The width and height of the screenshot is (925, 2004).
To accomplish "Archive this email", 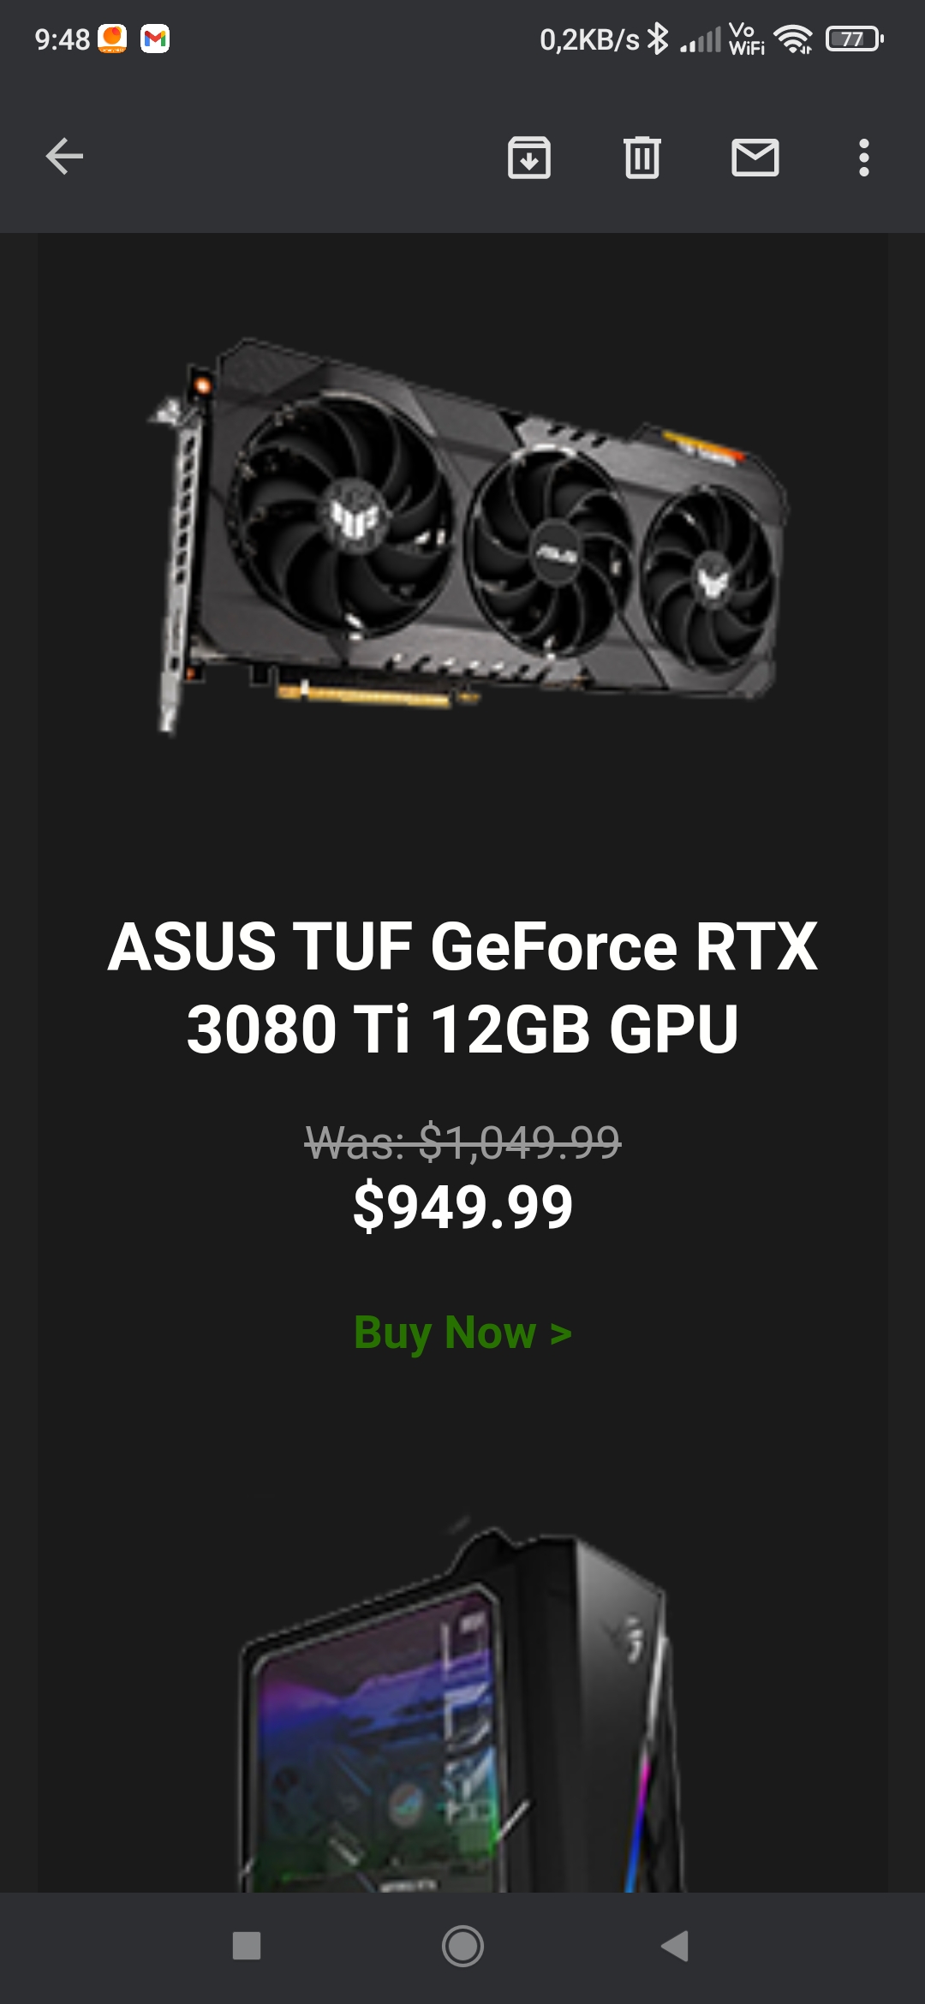I will [x=529, y=158].
